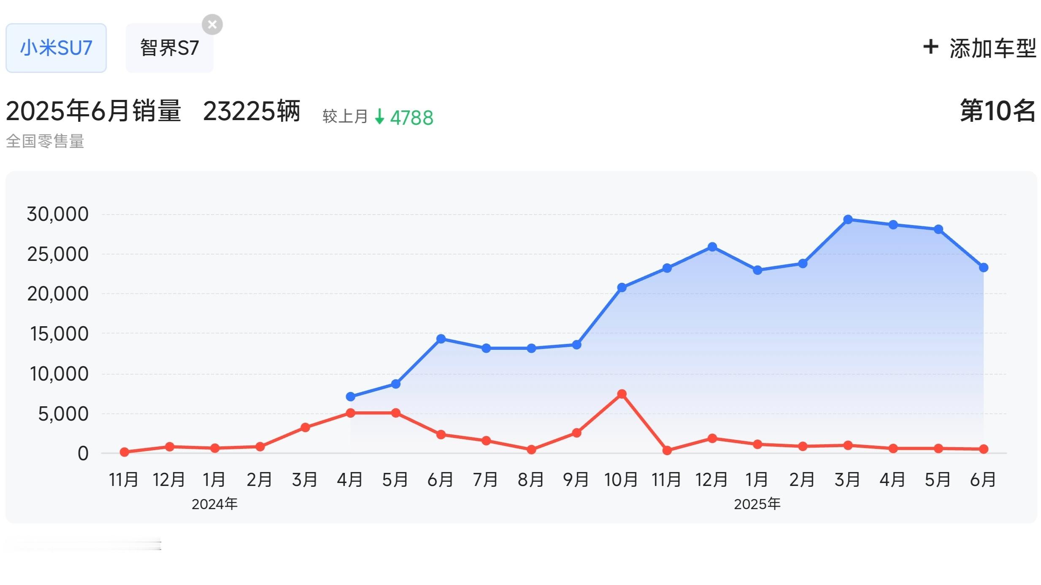Image resolution: width=1041 pixels, height=585 pixels.
Task: Click the 23225辆 sales figure
Action: [252, 111]
